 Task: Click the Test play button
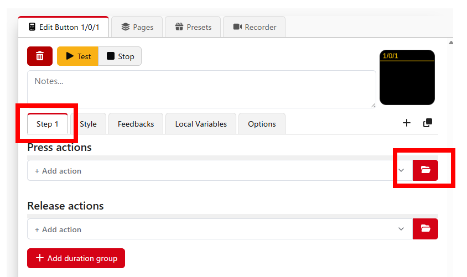77,56
